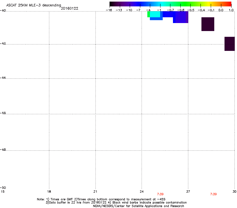
Task: Click the longitude axis label '21'
Action: tap(95, 192)
